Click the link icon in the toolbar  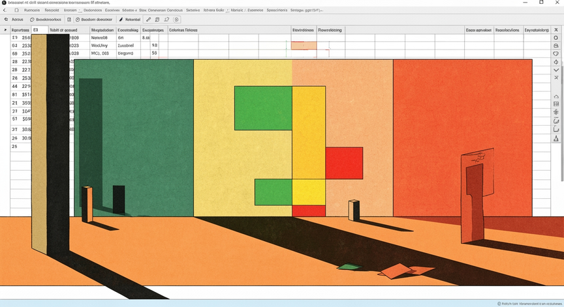click(148, 20)
